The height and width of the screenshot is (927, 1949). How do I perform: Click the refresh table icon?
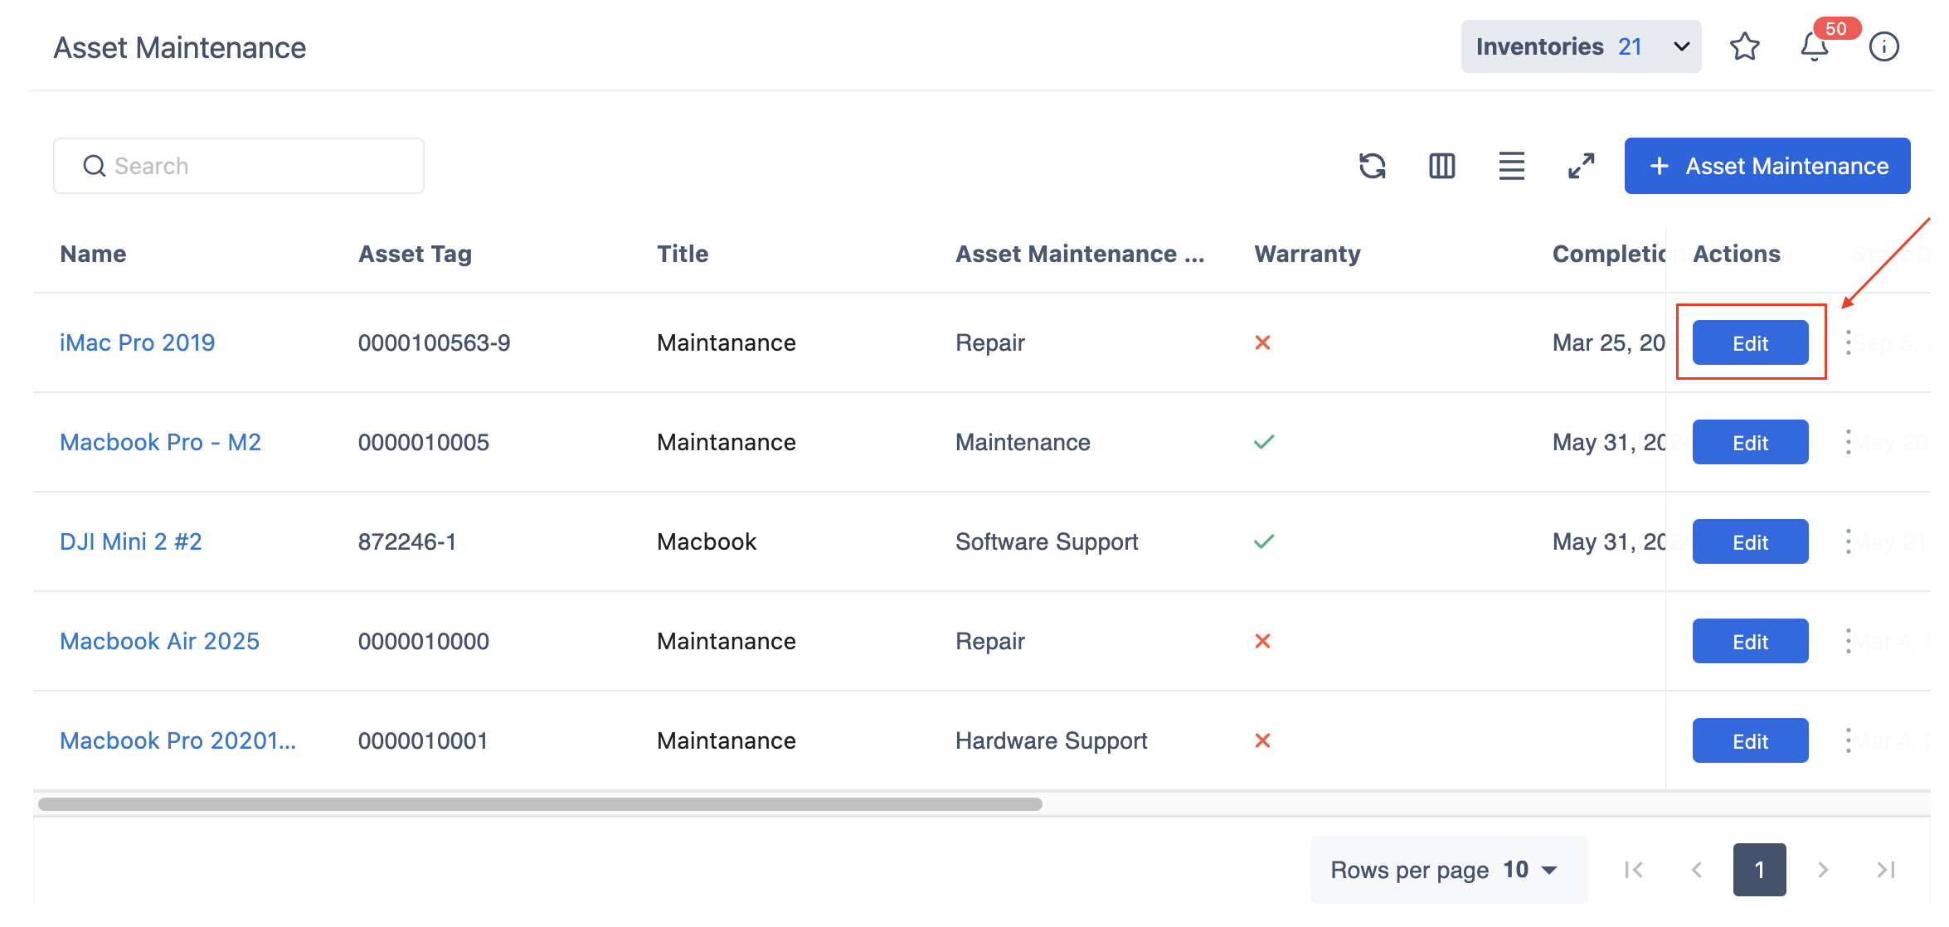[1373, 166]
